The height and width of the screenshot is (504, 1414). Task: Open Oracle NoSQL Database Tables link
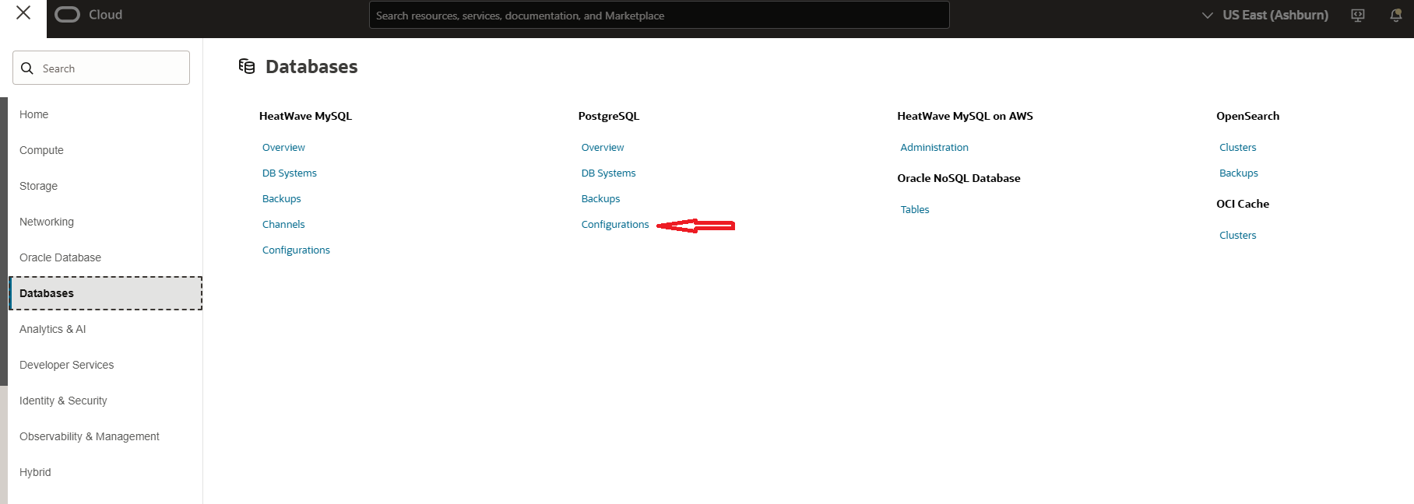(x=915, y=209)
